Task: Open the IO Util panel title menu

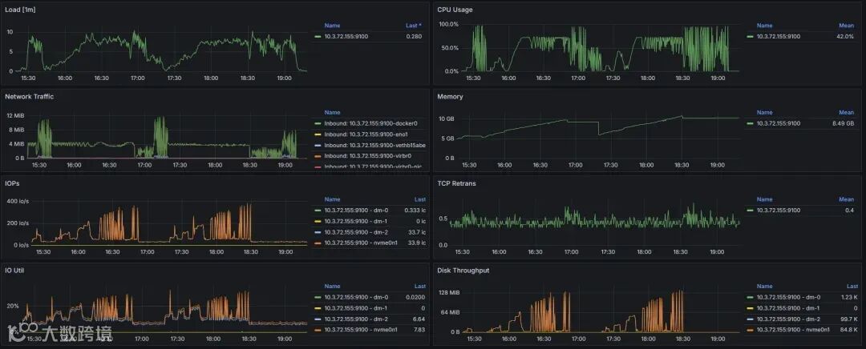Action: coord(14,271)
